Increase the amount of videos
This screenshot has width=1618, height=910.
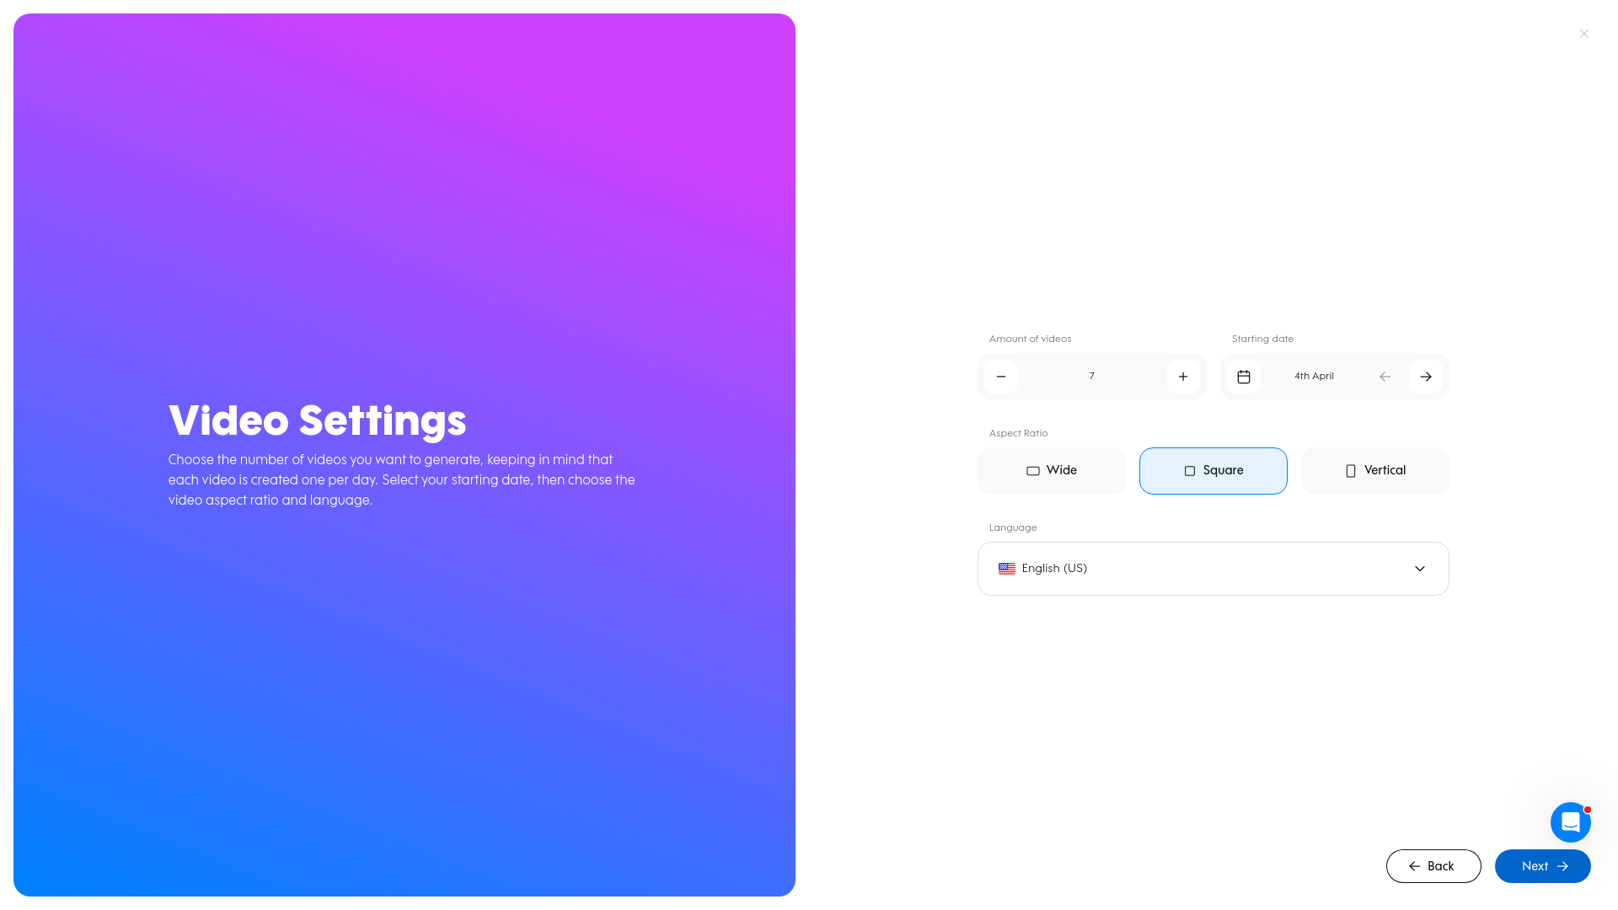(1183, 377)
